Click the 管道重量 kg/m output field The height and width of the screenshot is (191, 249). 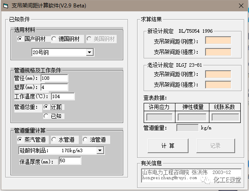click(187, 128)
